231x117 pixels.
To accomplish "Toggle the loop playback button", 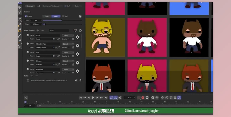I will pyautogui.click(x=111, y=98).
